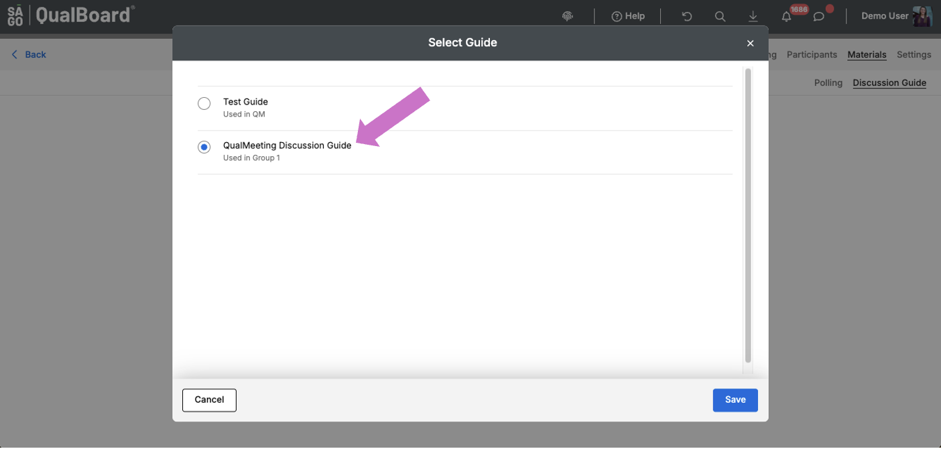Click the Save button
This screenshot has width=941, height=449.
(735, 400)
